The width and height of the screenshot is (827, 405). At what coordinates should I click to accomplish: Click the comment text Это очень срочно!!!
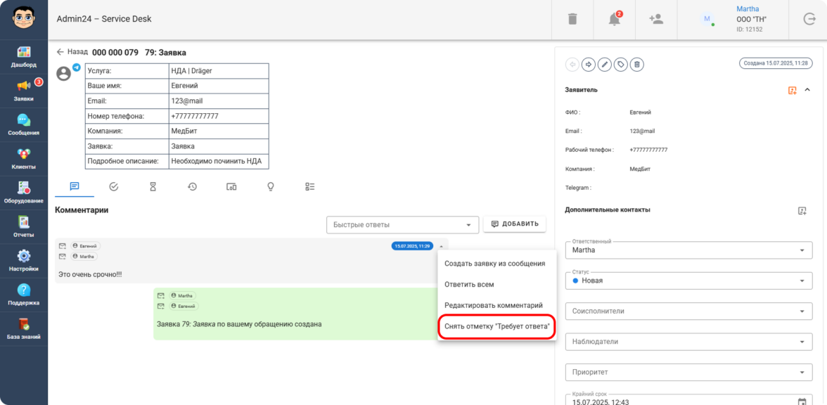pos(90,275)
